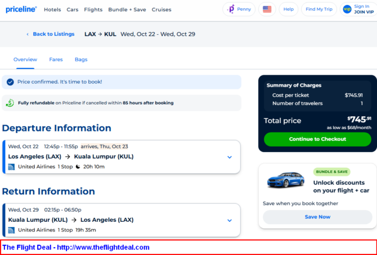Screen dimensions: 377x255
Task: Click the Departure Information heading
Action: [x=56, y=128]
